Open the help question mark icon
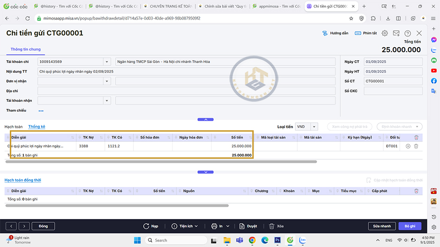This screenshot has height=247, width=440. coord(408,34)
